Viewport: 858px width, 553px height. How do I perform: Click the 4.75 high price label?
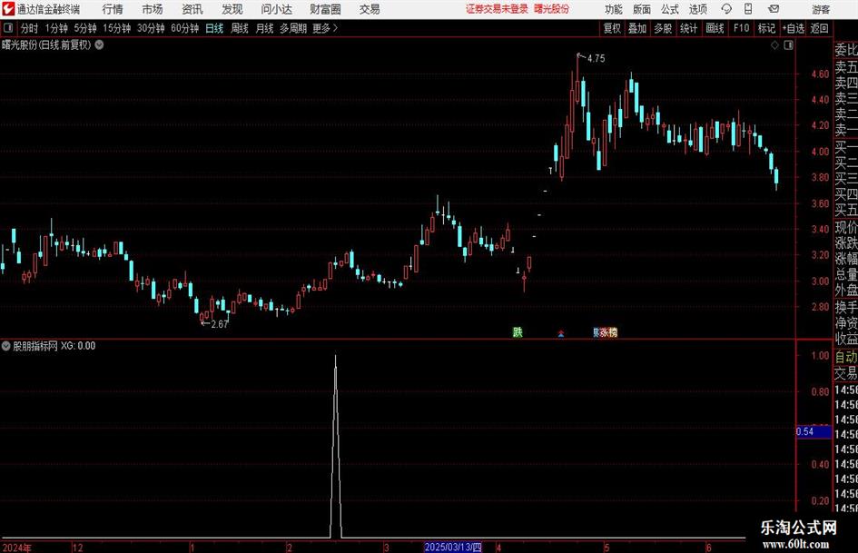coord(596,58)
